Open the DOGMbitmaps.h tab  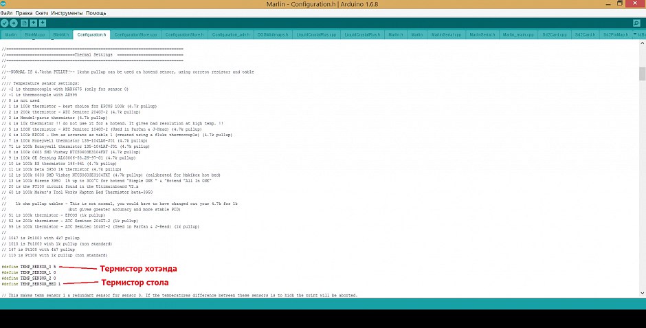pyautogui.click(x=273, y=34)
